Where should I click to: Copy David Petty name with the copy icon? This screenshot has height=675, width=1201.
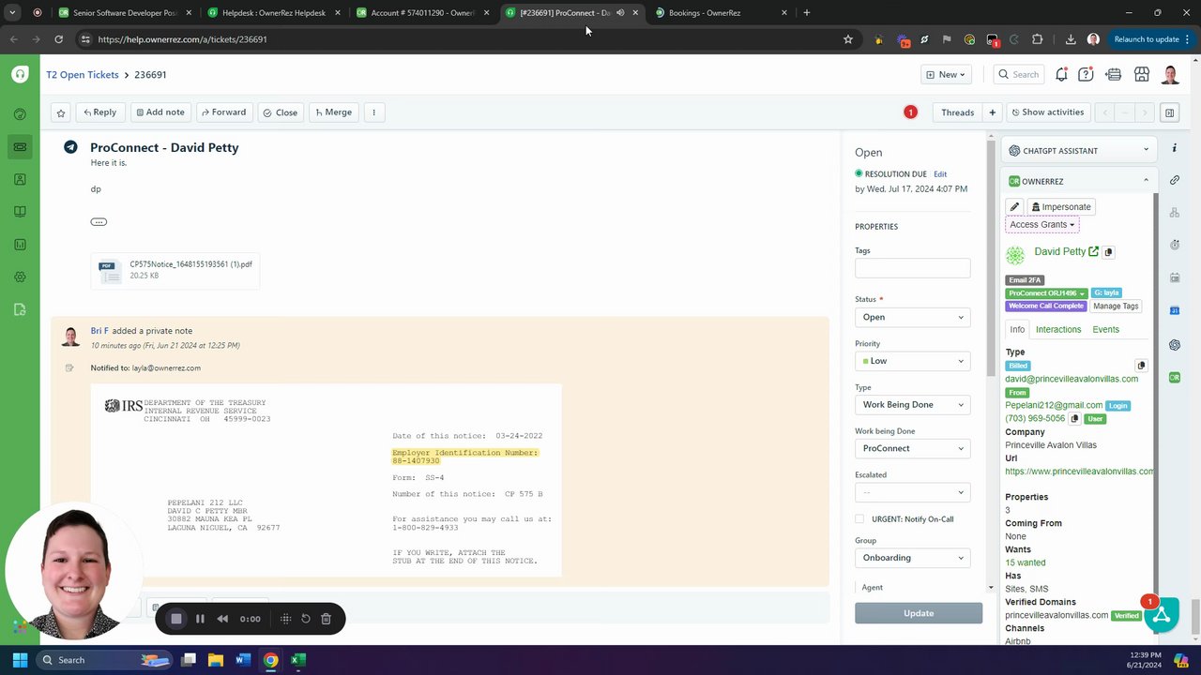1108,252
